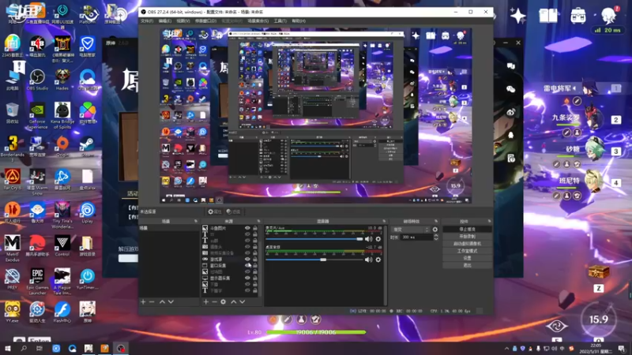The width and height of the screenshot is (632, 355).
Task: Click the Windows Start button
Action: (7, 349)
